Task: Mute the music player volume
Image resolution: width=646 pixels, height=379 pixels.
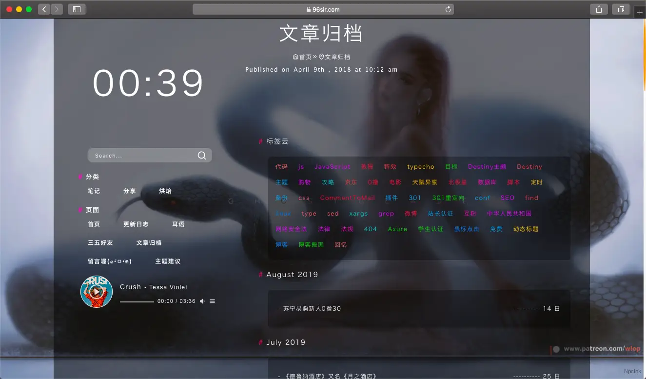Action: [201, 301]
